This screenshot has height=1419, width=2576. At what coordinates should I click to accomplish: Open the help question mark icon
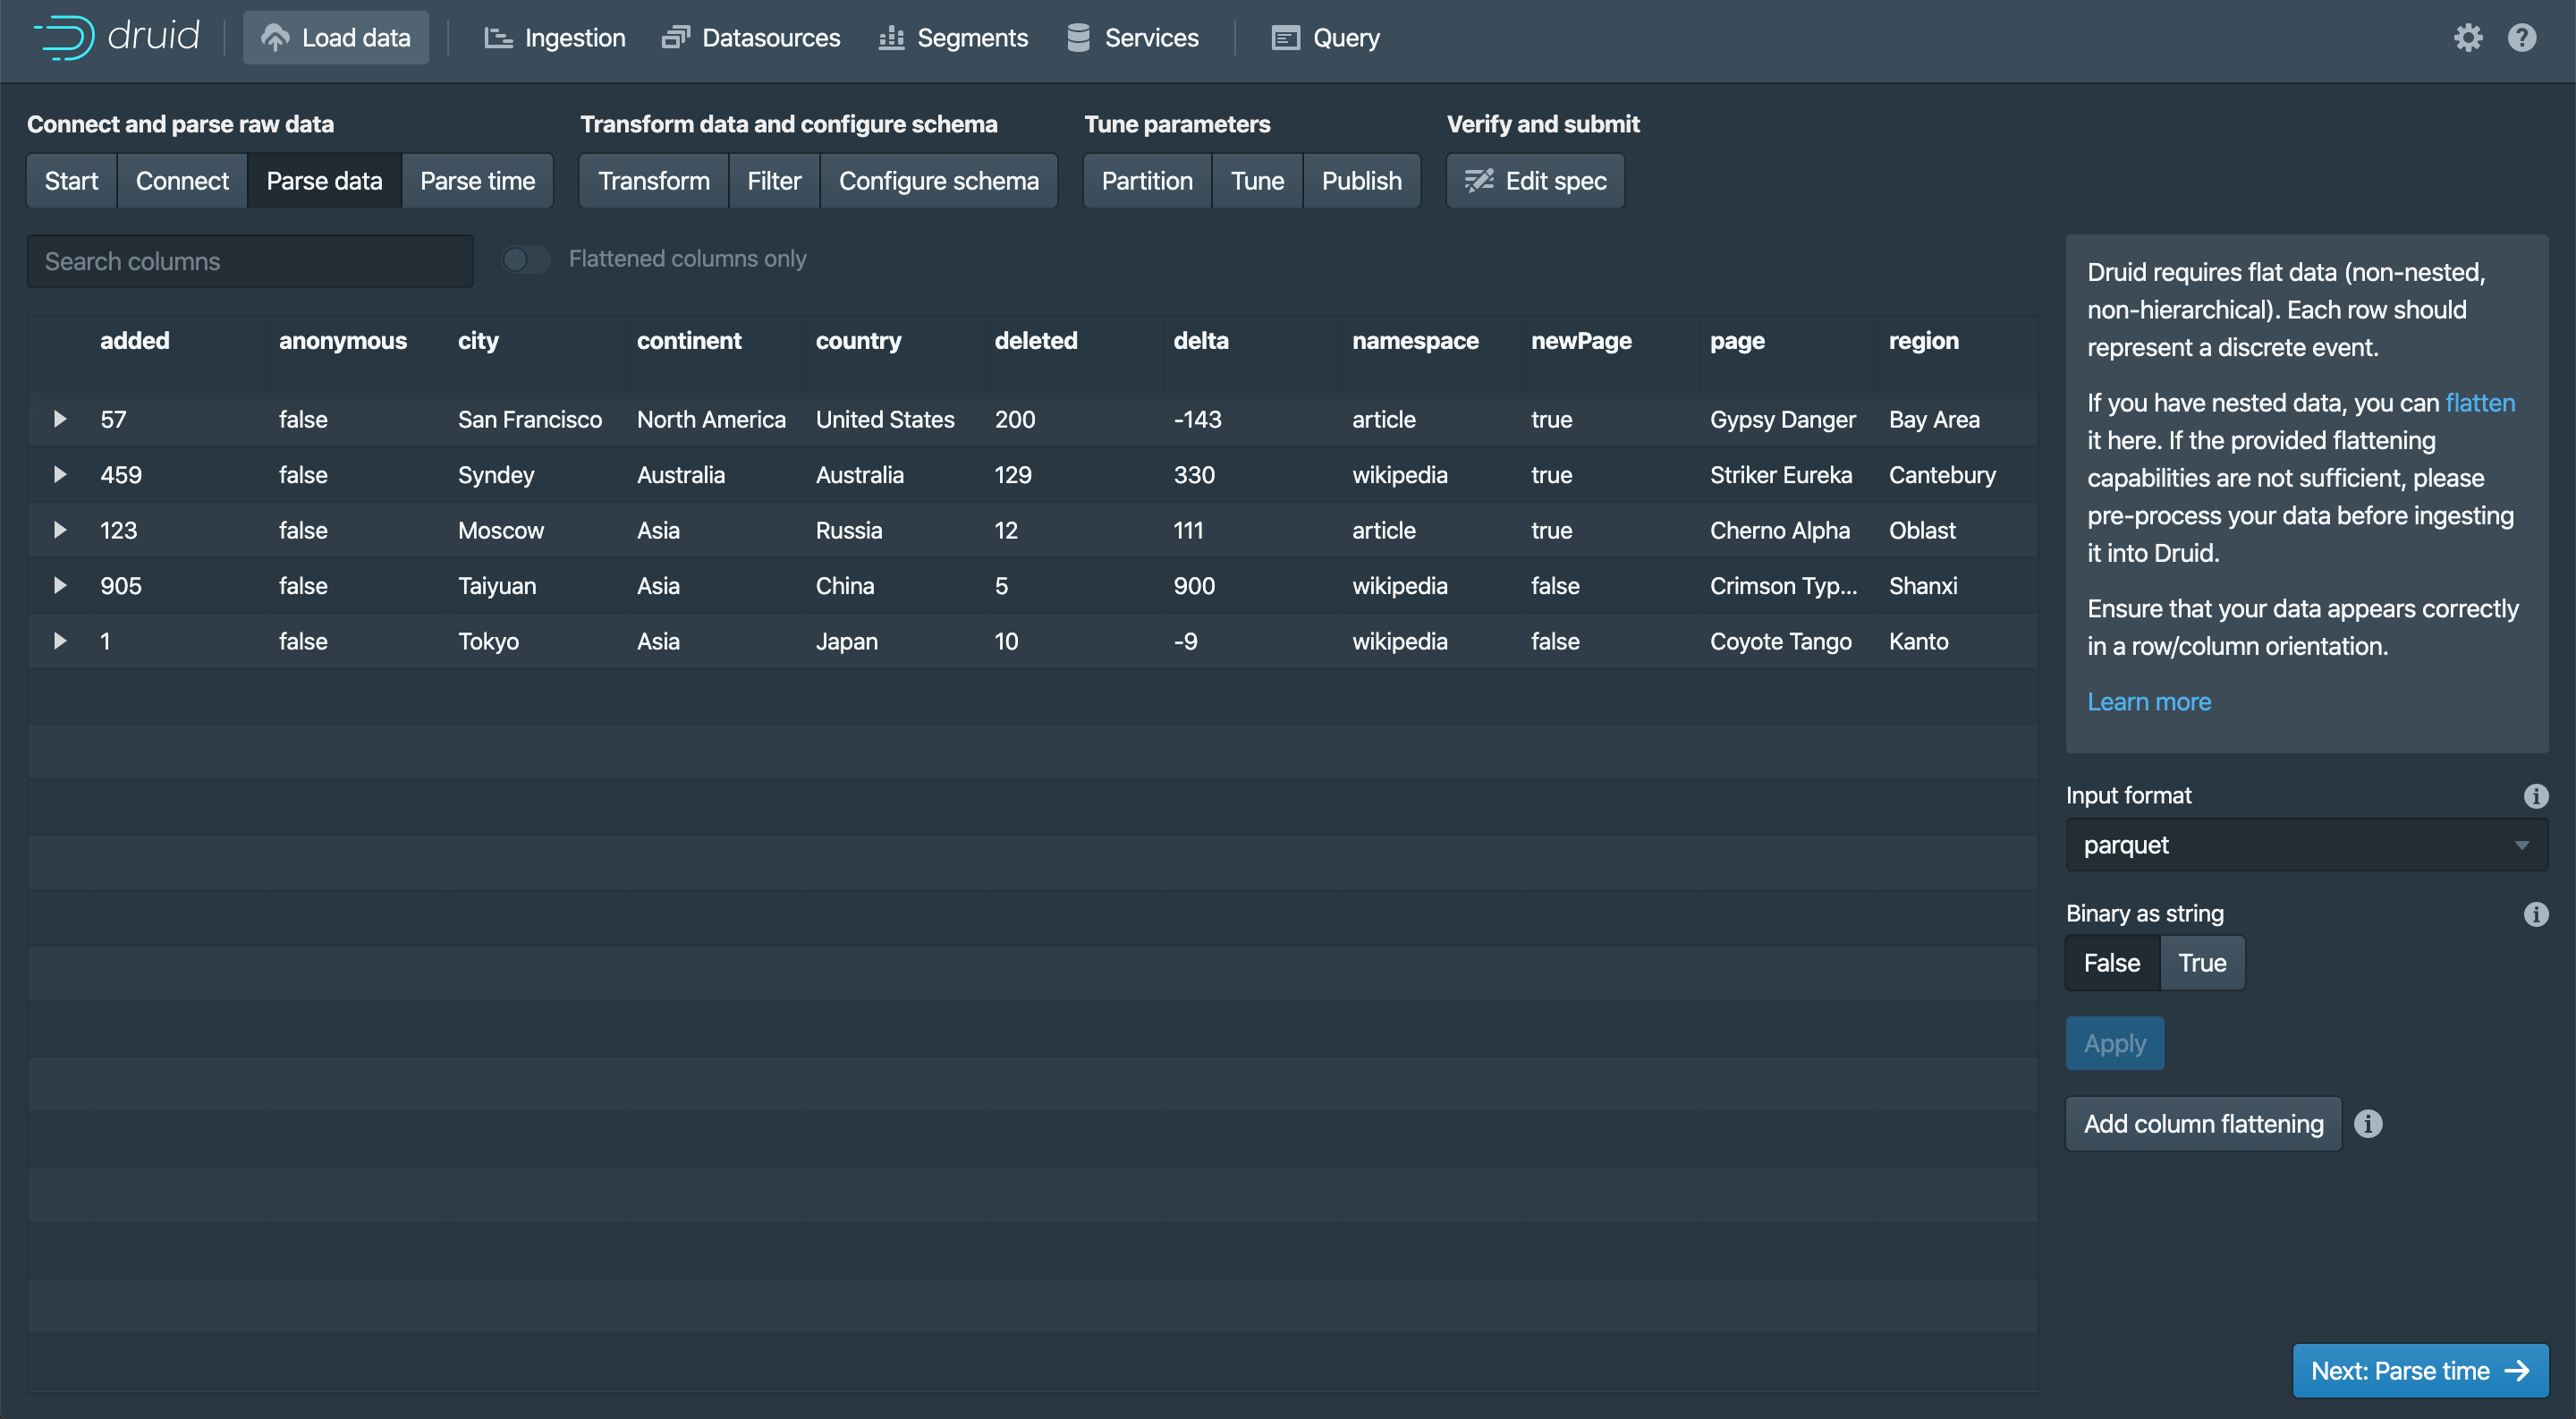2521,38
